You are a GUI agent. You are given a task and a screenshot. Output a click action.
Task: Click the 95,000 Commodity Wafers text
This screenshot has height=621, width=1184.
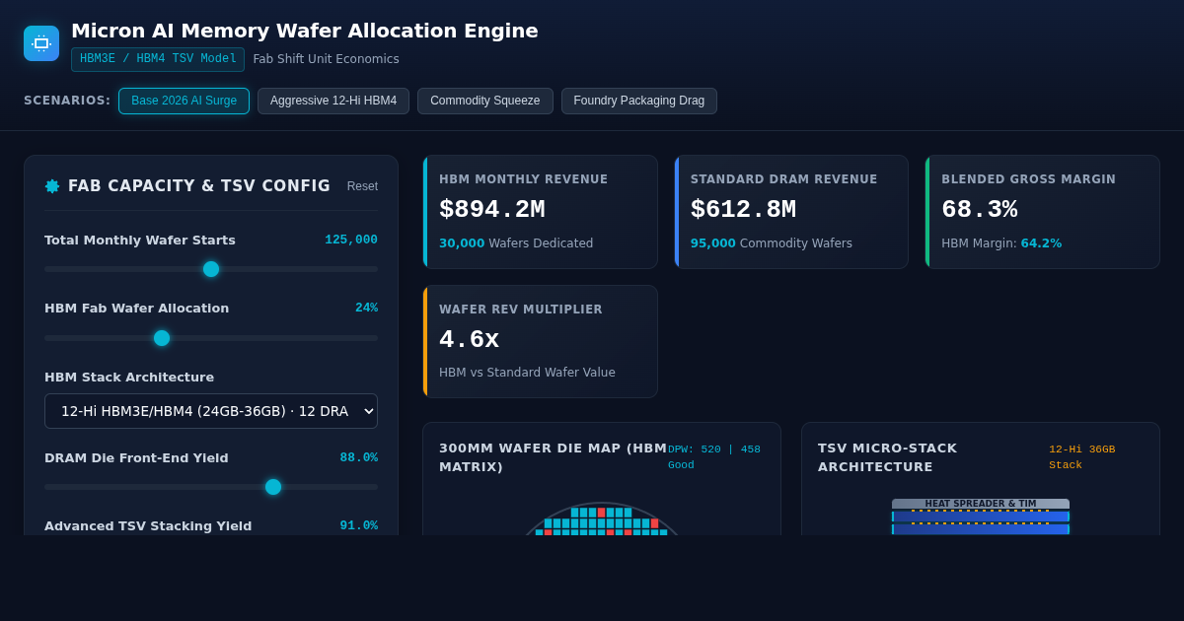pos(772,243)
